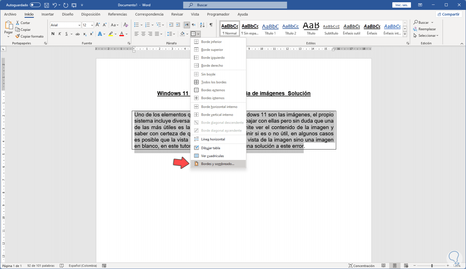Align text to the left
This screenshot has width=466, height=269.
136,34
